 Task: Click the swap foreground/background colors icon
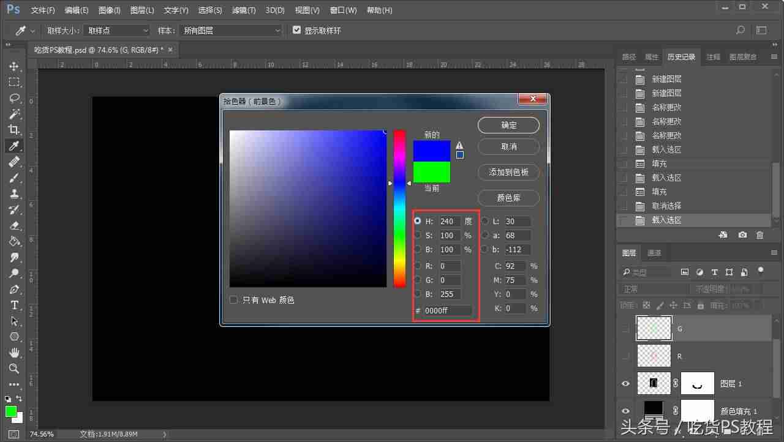(x=19, y=399)
